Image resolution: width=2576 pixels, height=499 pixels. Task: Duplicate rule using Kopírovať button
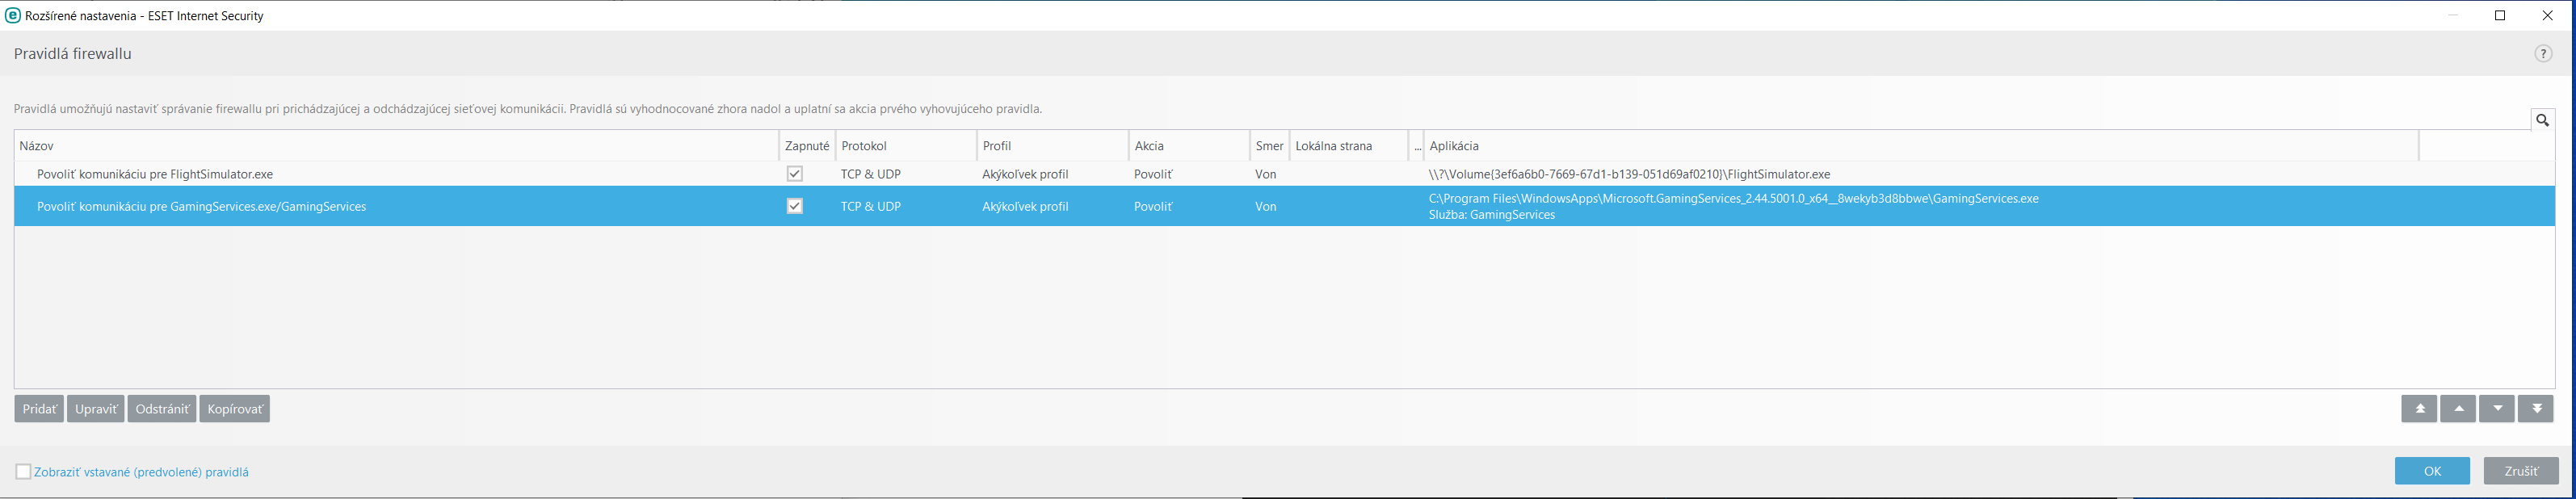tap(235, 409)
